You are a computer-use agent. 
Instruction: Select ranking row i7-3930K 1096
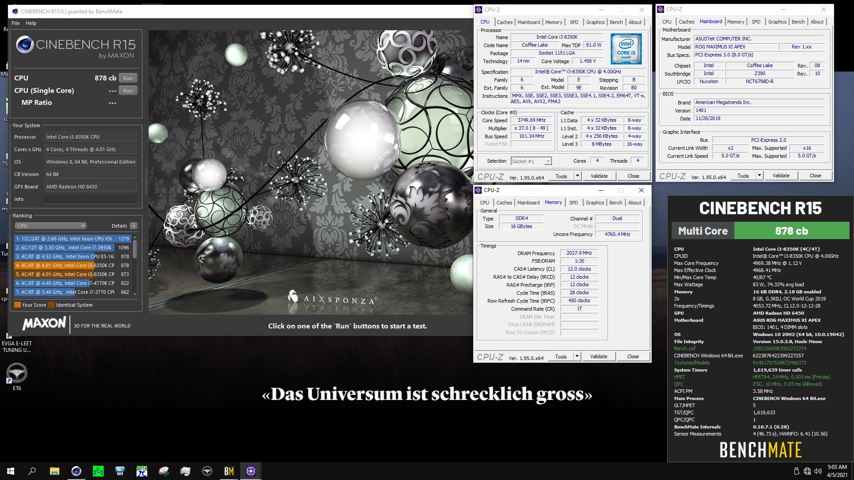click(73, 248)
